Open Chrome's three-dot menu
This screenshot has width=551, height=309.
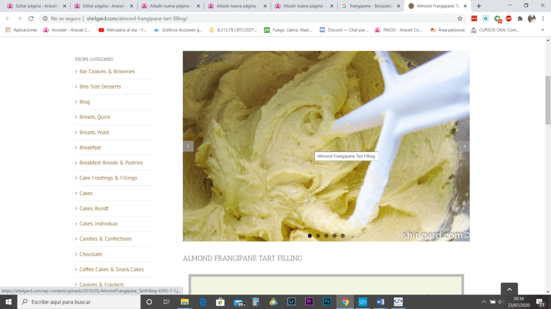coord(543,19)
